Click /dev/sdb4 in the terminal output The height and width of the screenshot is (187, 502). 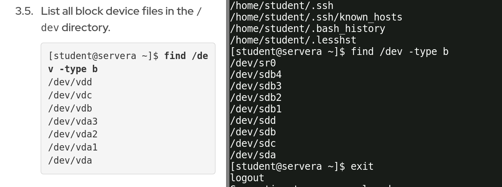256,75
